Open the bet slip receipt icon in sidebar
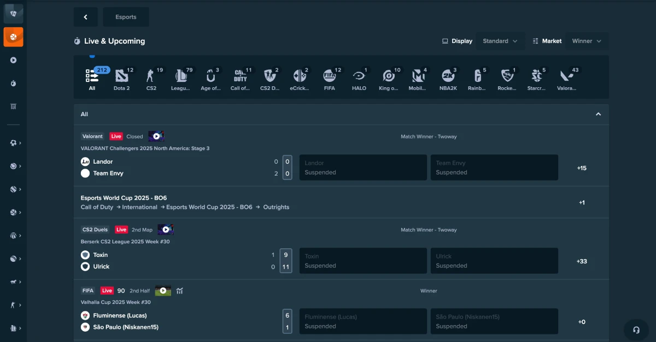Screen dimensions: 656x342 click(14, 106)
